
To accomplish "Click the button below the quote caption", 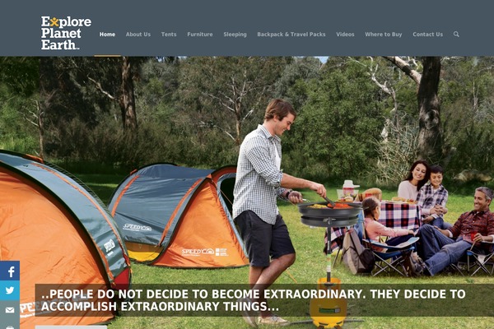I will pos(71,327).
